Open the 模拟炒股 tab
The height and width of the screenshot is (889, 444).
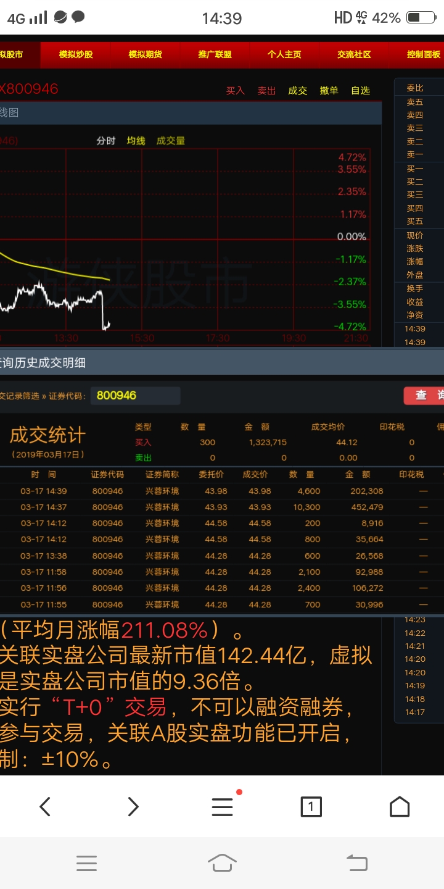tap(76, 54)
